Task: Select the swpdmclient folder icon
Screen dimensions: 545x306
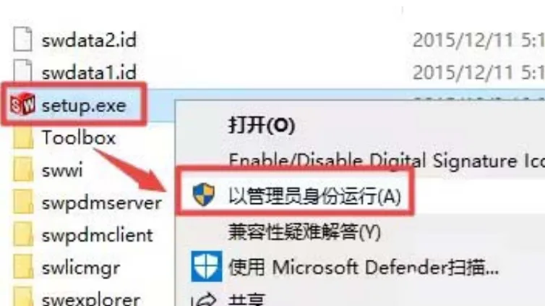Action: point(23,234)
